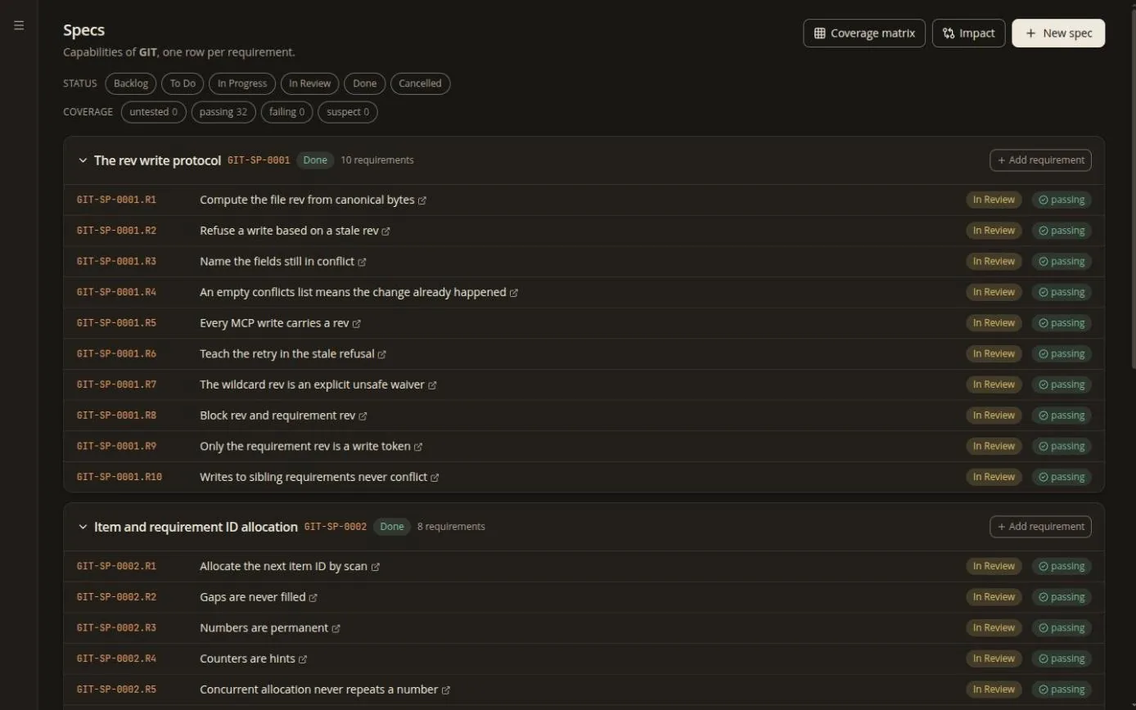
Task: Click the passing badge on GIT-SP-0001.R5 row
Action: [1062, 323]
